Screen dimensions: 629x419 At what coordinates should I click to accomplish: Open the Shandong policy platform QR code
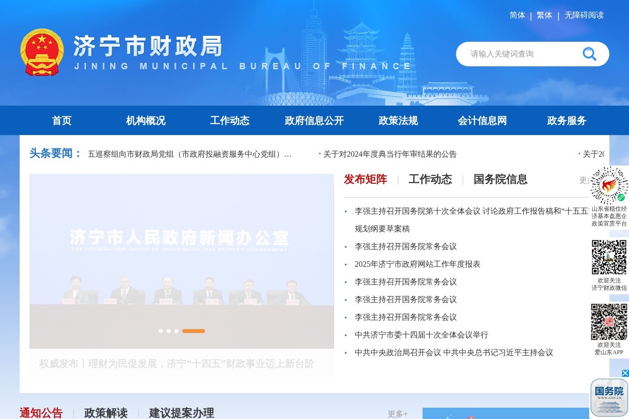pos(609,185)
